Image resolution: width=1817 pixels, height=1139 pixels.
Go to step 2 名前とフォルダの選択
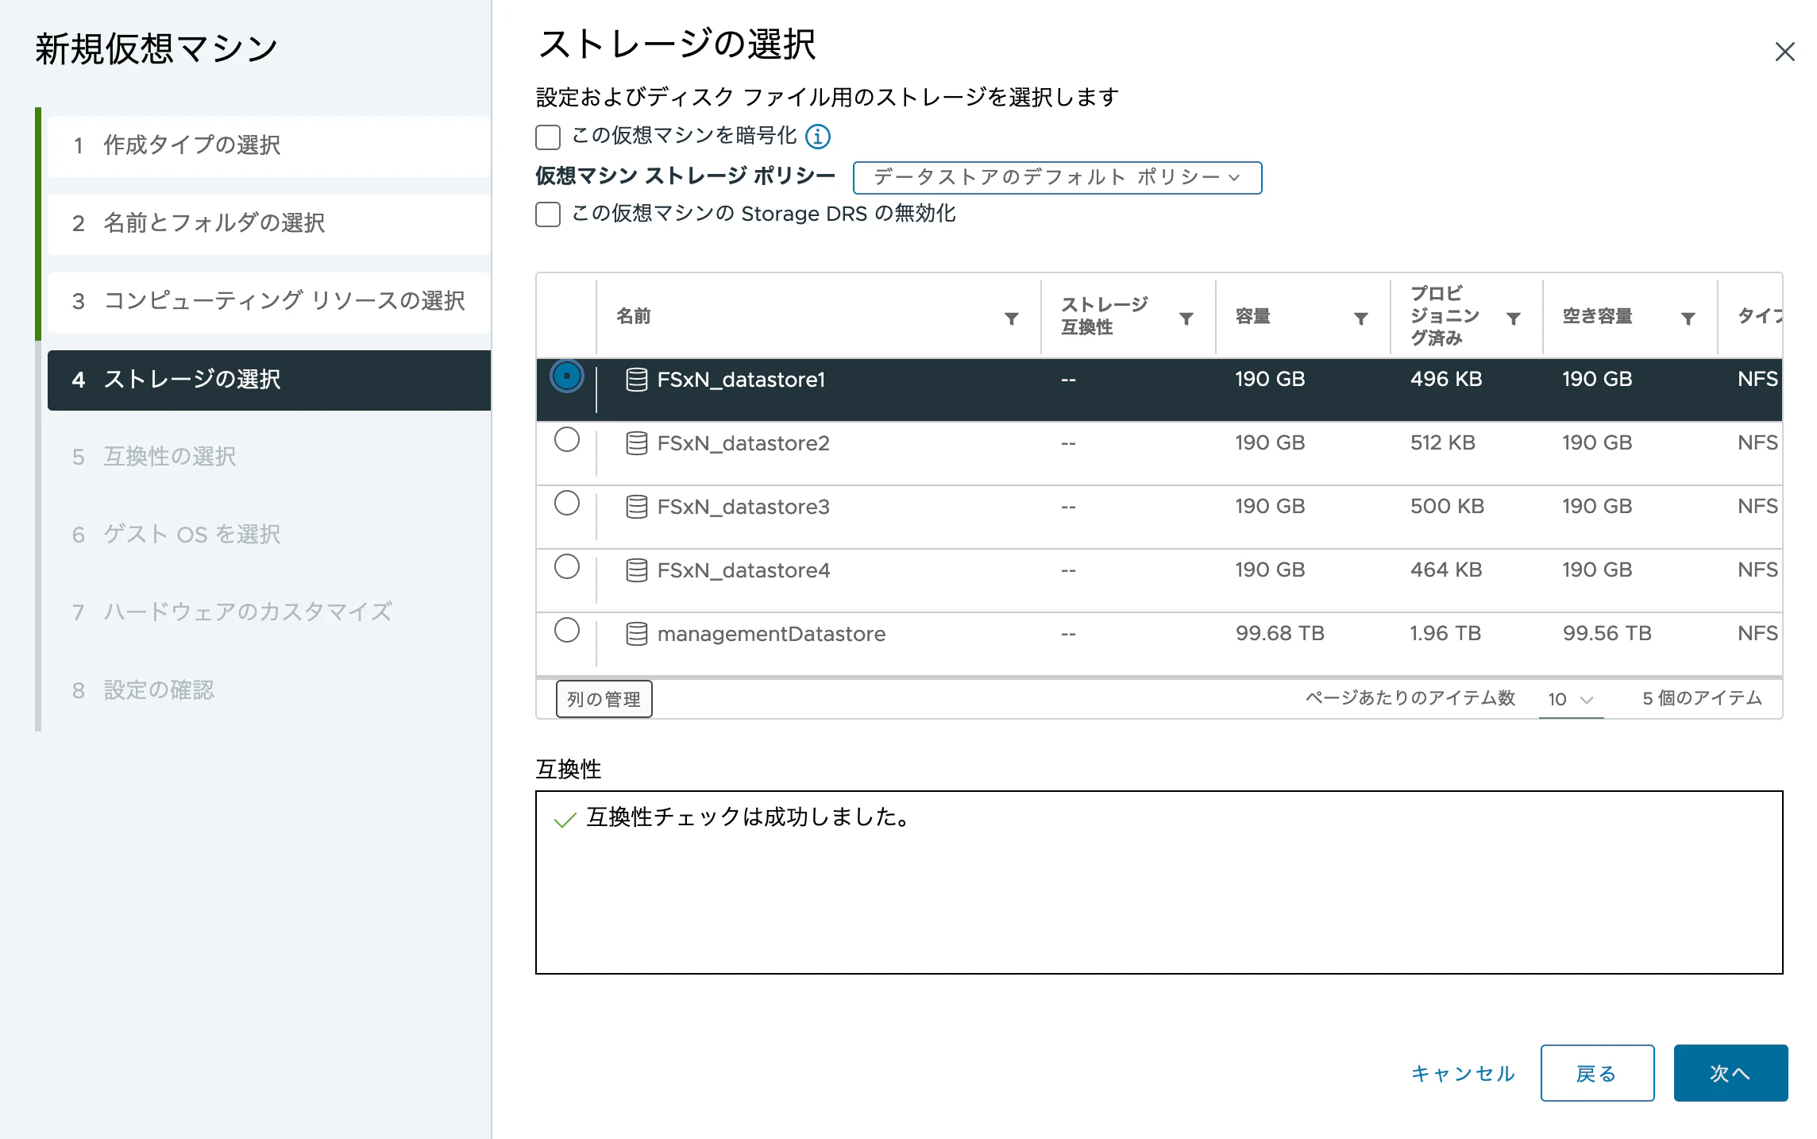[x=214, y=223]
